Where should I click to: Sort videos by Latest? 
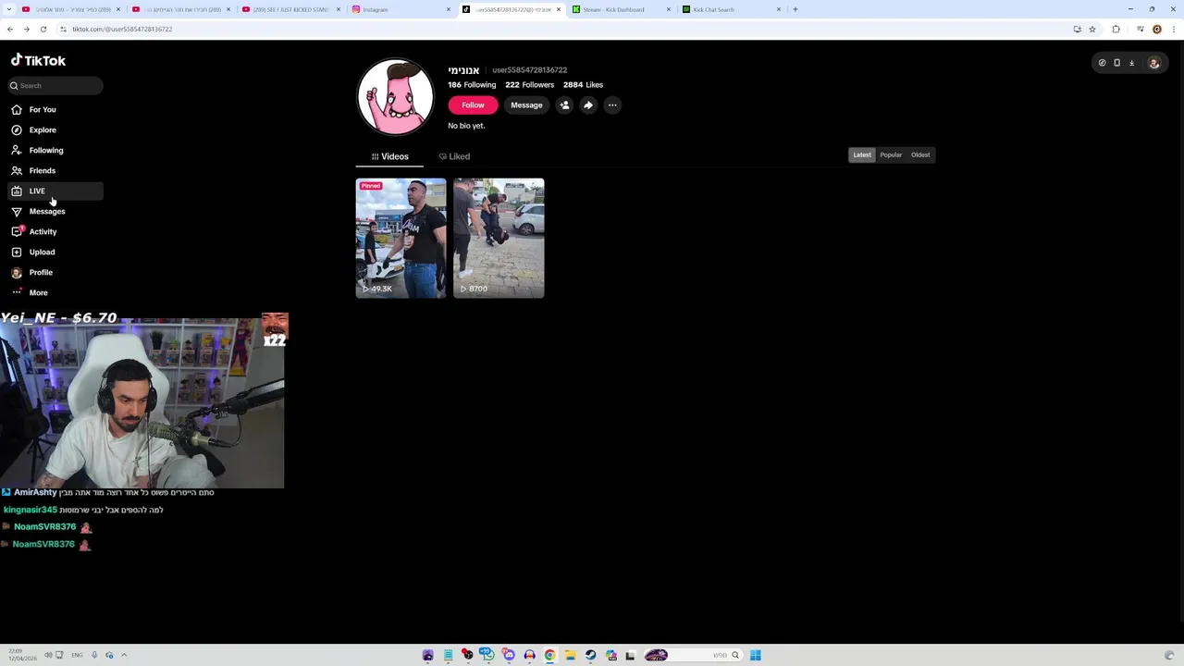(x=862, y=154)
